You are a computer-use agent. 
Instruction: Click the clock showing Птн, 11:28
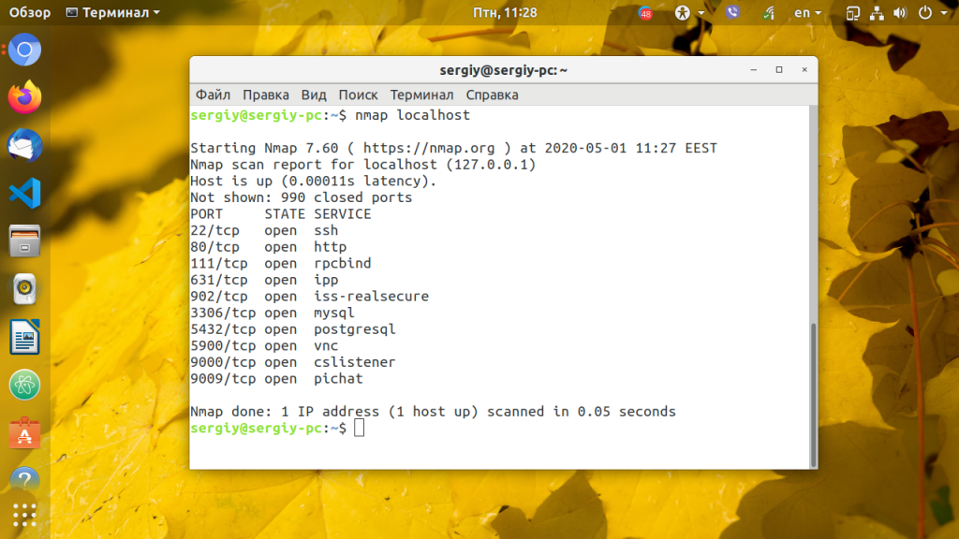coord(505,13)
